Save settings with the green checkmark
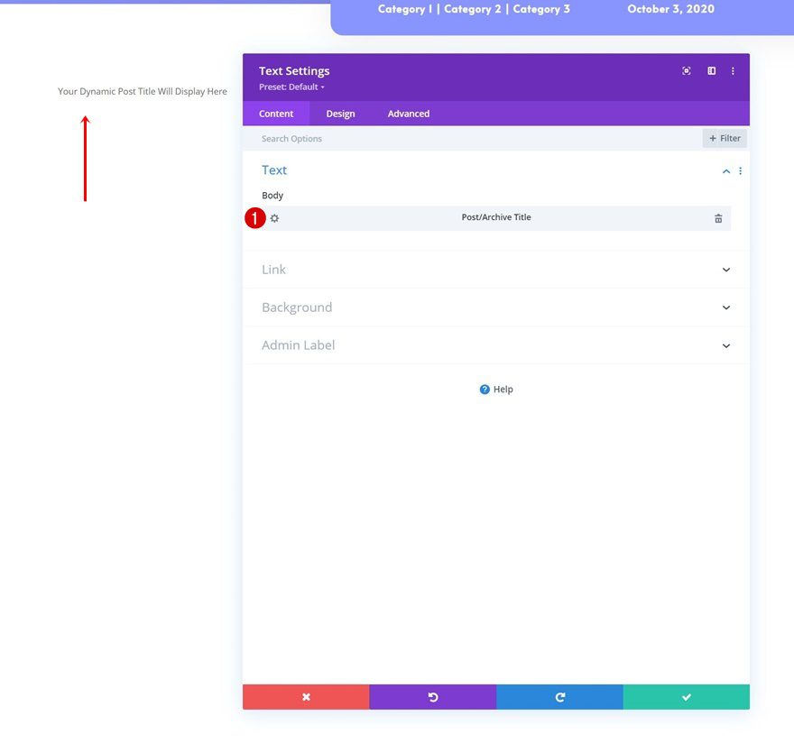This screenshot has width=794, height=743. [686, 696]
